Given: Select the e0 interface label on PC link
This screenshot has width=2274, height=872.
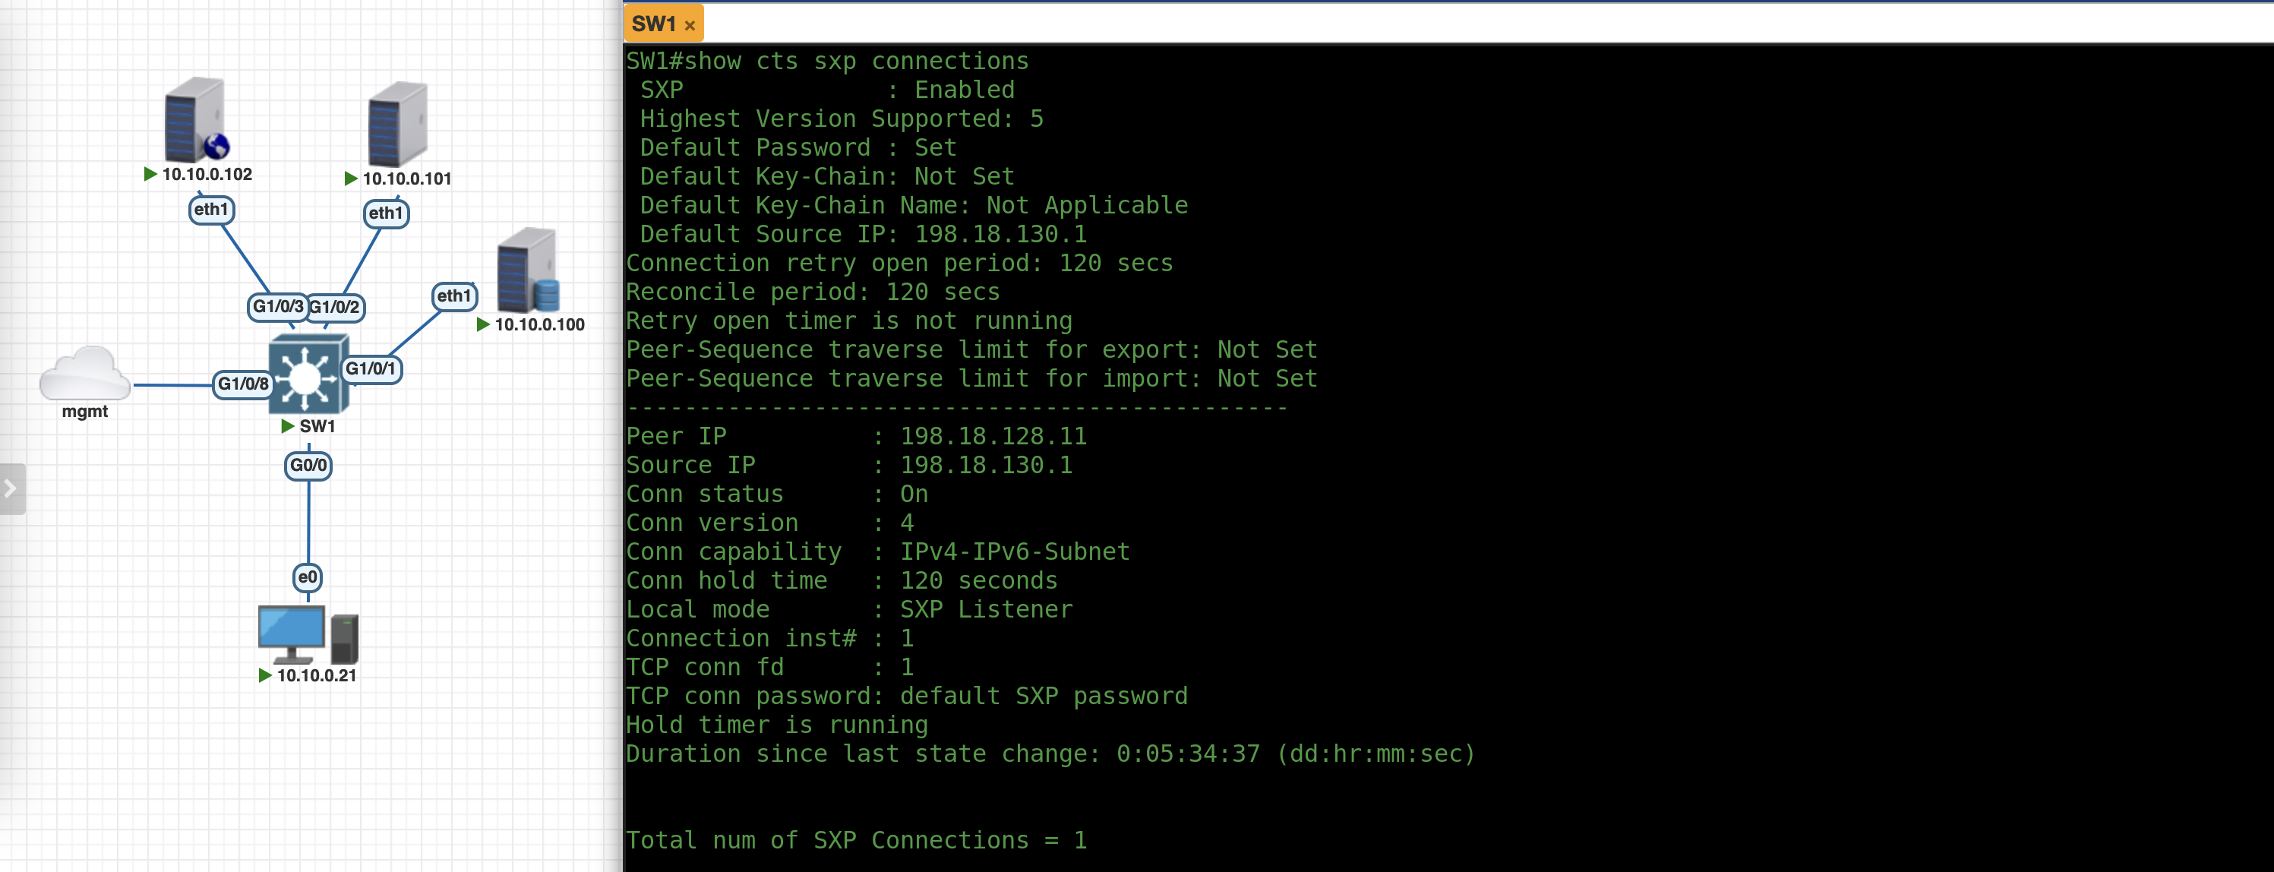Looking at the screenshot, I should pyautogui.click(x=307, y=577).
